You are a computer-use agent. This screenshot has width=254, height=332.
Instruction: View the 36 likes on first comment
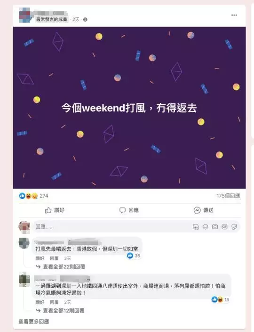point(134,256)
